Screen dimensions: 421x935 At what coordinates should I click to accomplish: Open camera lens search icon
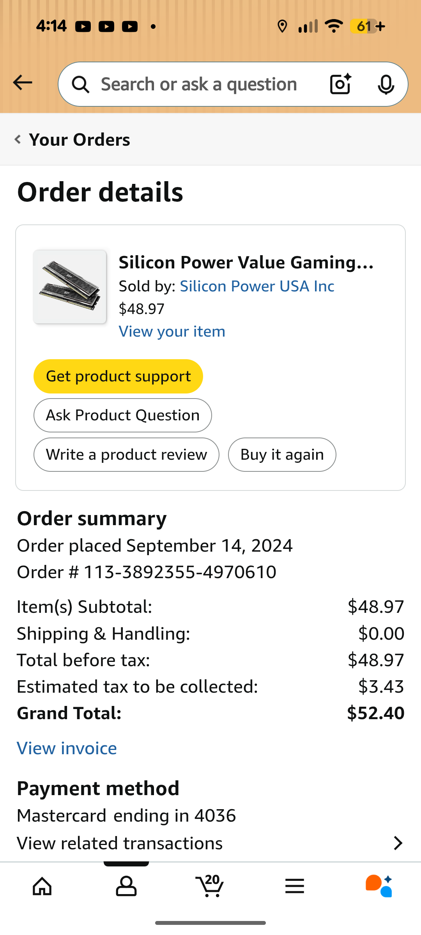tap(340, 84)
